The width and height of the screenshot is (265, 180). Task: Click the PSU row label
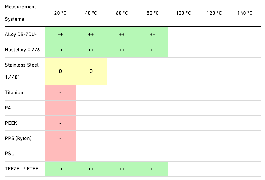pos(10,154)
